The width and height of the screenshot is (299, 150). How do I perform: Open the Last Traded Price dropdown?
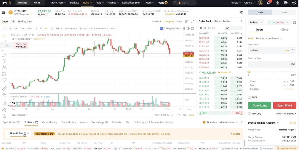tap(99, 29)
